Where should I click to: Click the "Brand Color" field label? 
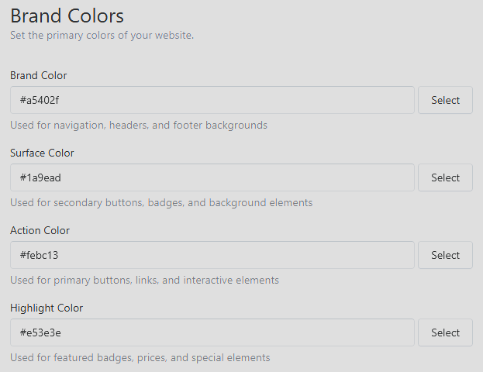[39, 75]
